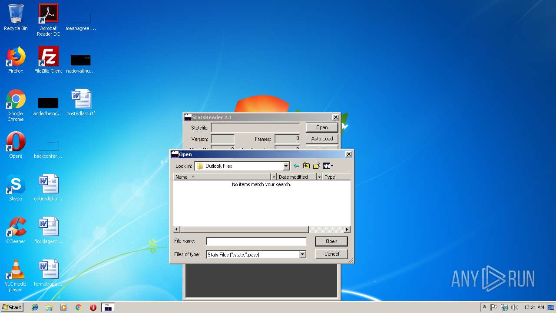Select FileZilla Client desktop icon
The height and width of the screenshot is (313, 556).
point(48,60)
